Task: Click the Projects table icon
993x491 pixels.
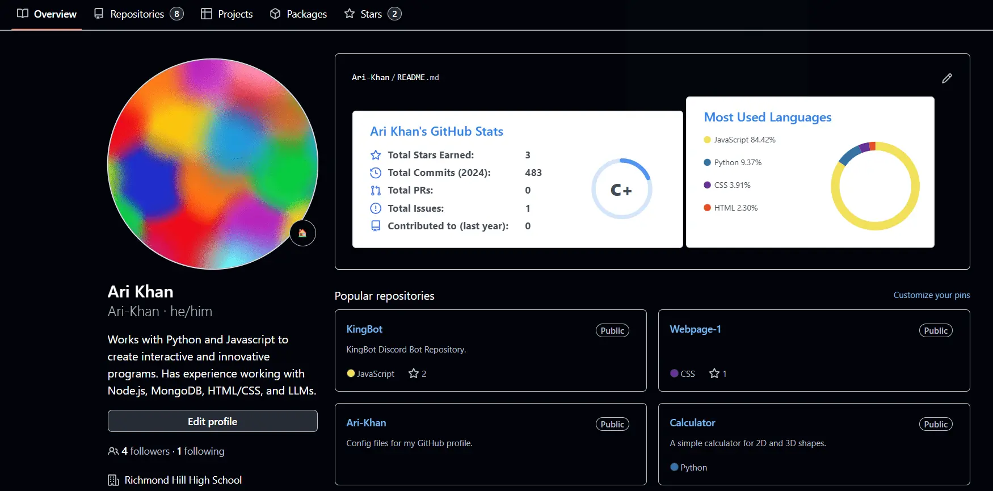Action: (x=207, y=14)
